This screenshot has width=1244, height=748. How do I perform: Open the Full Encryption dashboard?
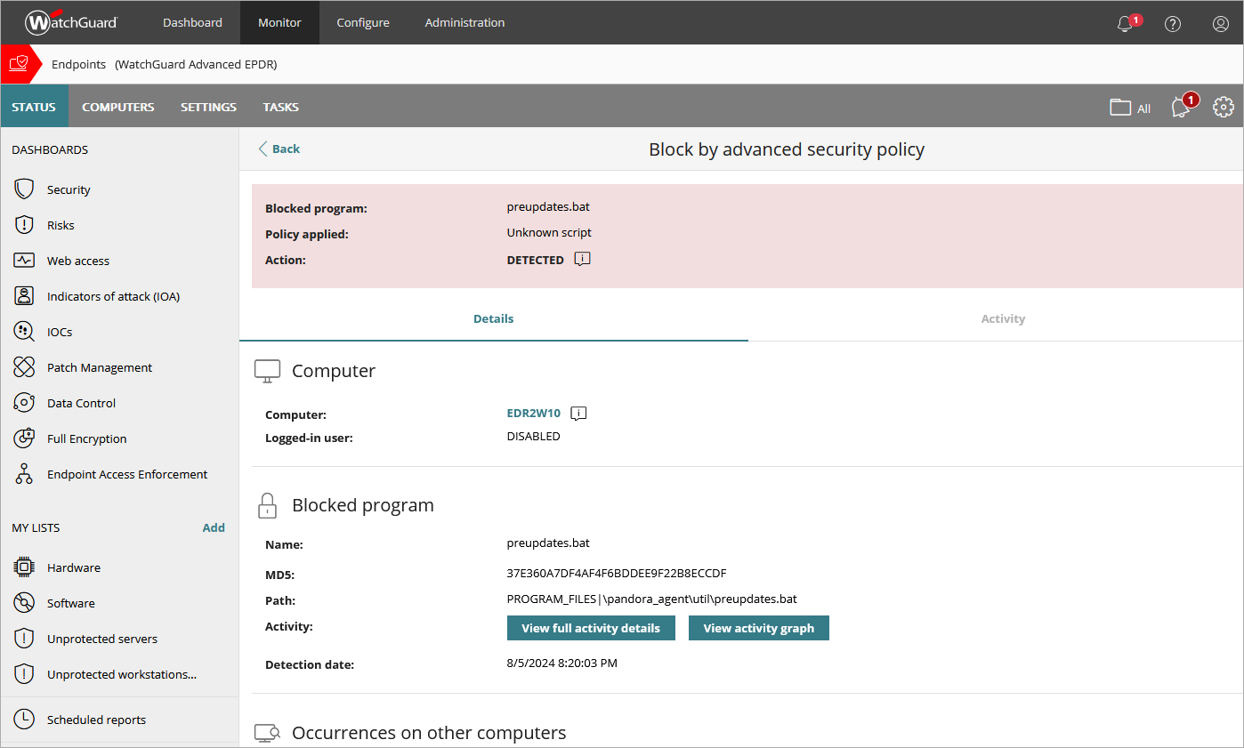coord(86,438)
